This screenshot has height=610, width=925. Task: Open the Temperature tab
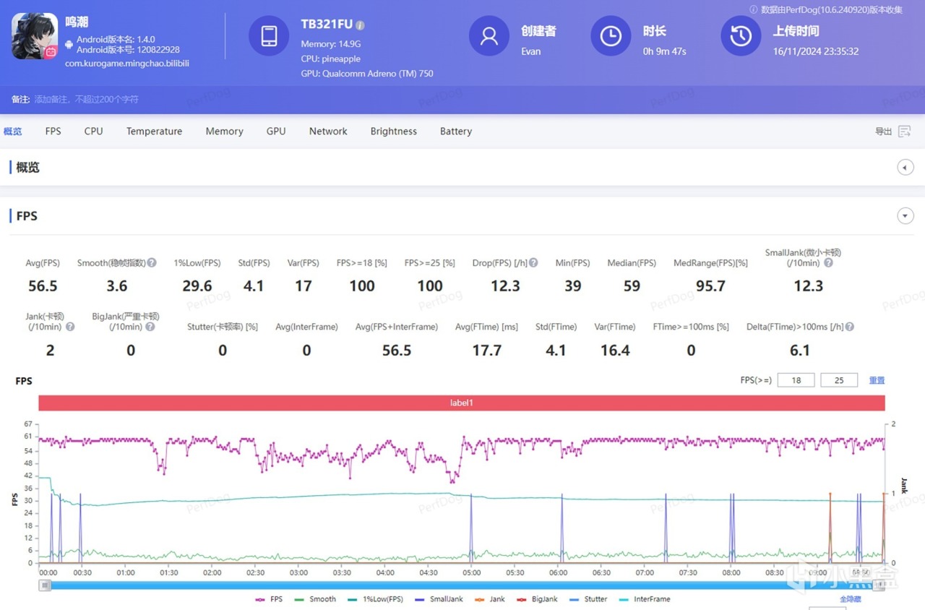point(154,132)
